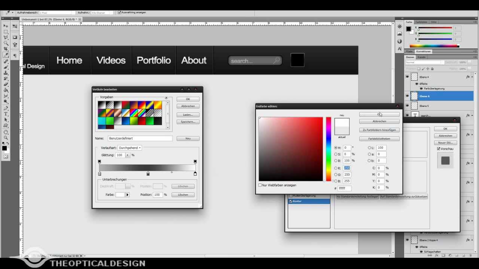Open the Vorgaben flyout menu arrow

pyautogui.click(x=166, y=98)
